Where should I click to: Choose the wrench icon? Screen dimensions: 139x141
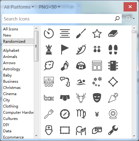113,130
